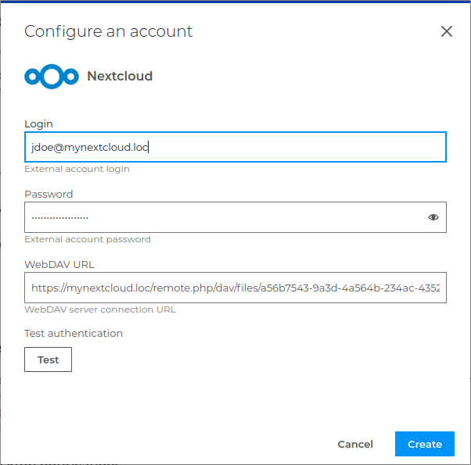Click the "External account password" hint text
Image resolution: width=471 pixels, height=465 pixels.
pos(88,239)
